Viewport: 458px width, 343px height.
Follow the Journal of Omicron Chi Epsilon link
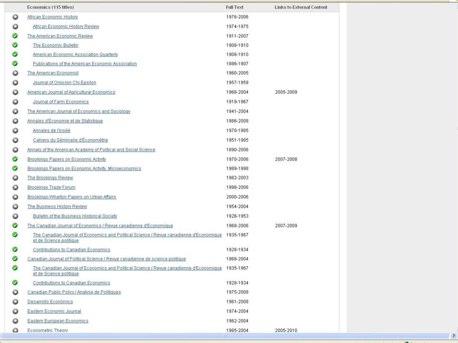coord(64,82)
